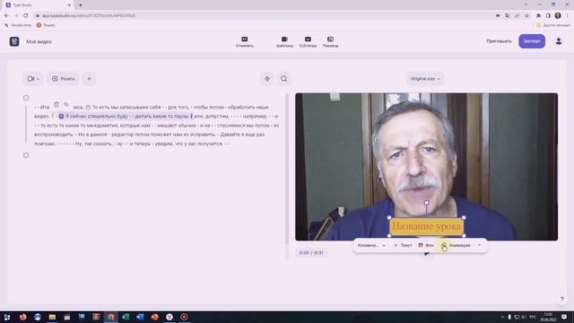Click the help question mark icon
The image size is (574, 323).
point(562,299)
